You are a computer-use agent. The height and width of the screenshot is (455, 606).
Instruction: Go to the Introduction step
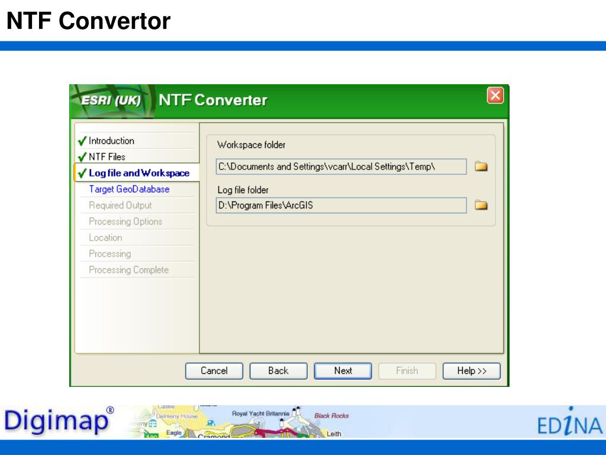tap(111, 141)
